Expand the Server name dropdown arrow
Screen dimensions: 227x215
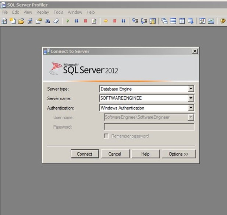(191, 98)
